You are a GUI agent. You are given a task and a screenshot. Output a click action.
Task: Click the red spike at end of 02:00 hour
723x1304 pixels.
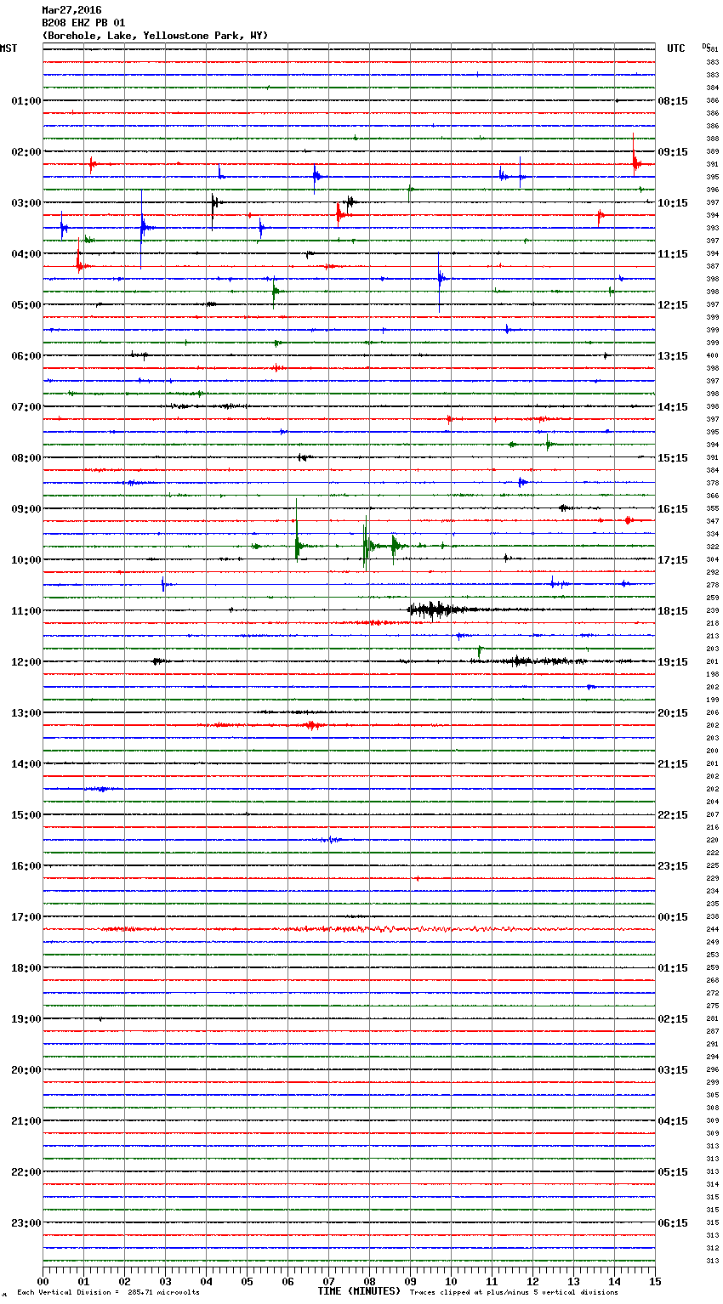tap(635, 156)
